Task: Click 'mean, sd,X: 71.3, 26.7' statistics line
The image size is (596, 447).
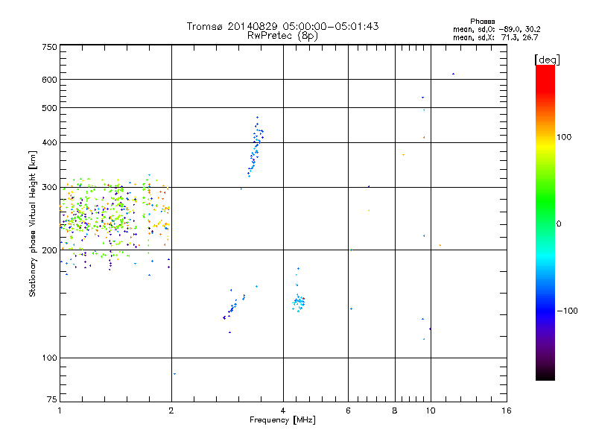Action: click(x=495, y=37)
